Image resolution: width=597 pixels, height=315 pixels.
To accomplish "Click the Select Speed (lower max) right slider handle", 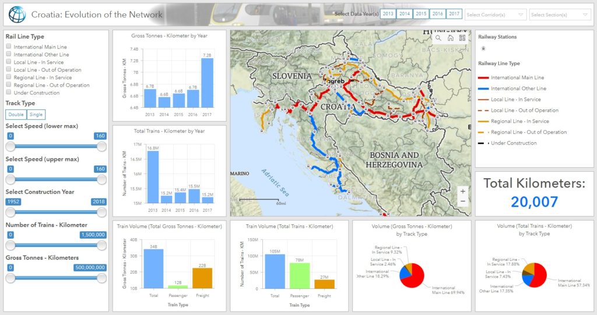I will [101, 147].
